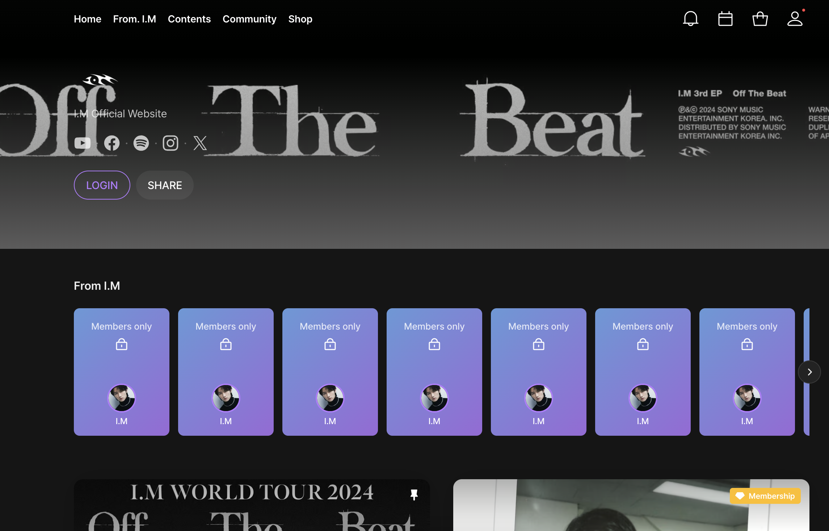Open the calendar schedule icon
The width and height of the screenshot is (829, 531).
tap(725, 19)
